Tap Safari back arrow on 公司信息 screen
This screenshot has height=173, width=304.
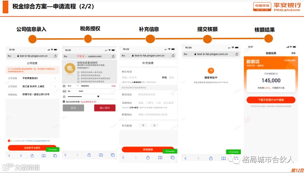coord(9,155)
